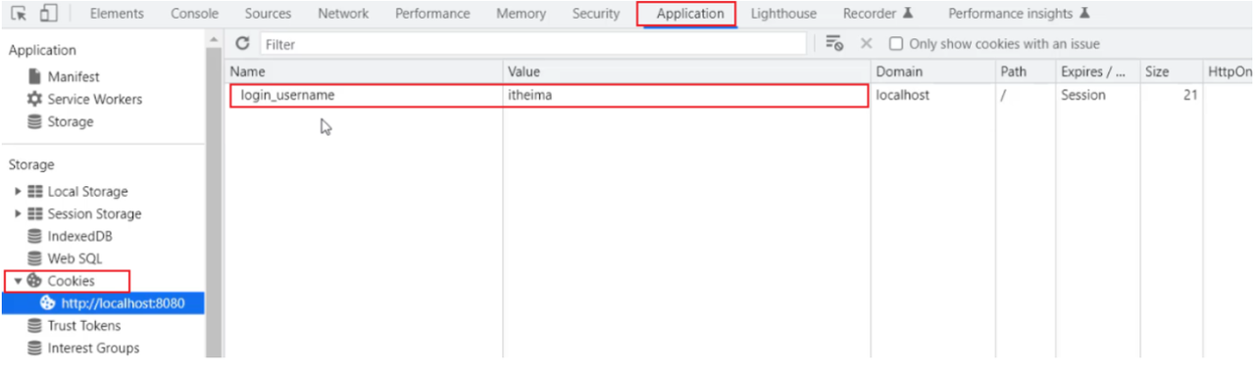Image resolution: width=1255 pixels, height=369 pixels.
Task: Sort cookies by the Value column header
Action: click(686, 71)
